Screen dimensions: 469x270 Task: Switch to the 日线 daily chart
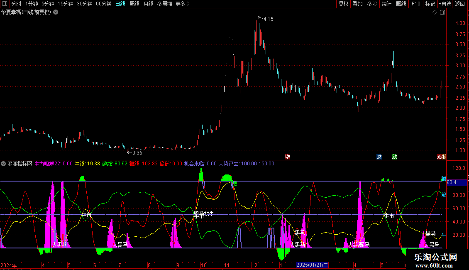click(120, 4)
